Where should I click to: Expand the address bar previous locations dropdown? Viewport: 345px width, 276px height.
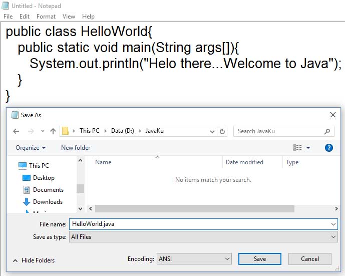point(212,131)
